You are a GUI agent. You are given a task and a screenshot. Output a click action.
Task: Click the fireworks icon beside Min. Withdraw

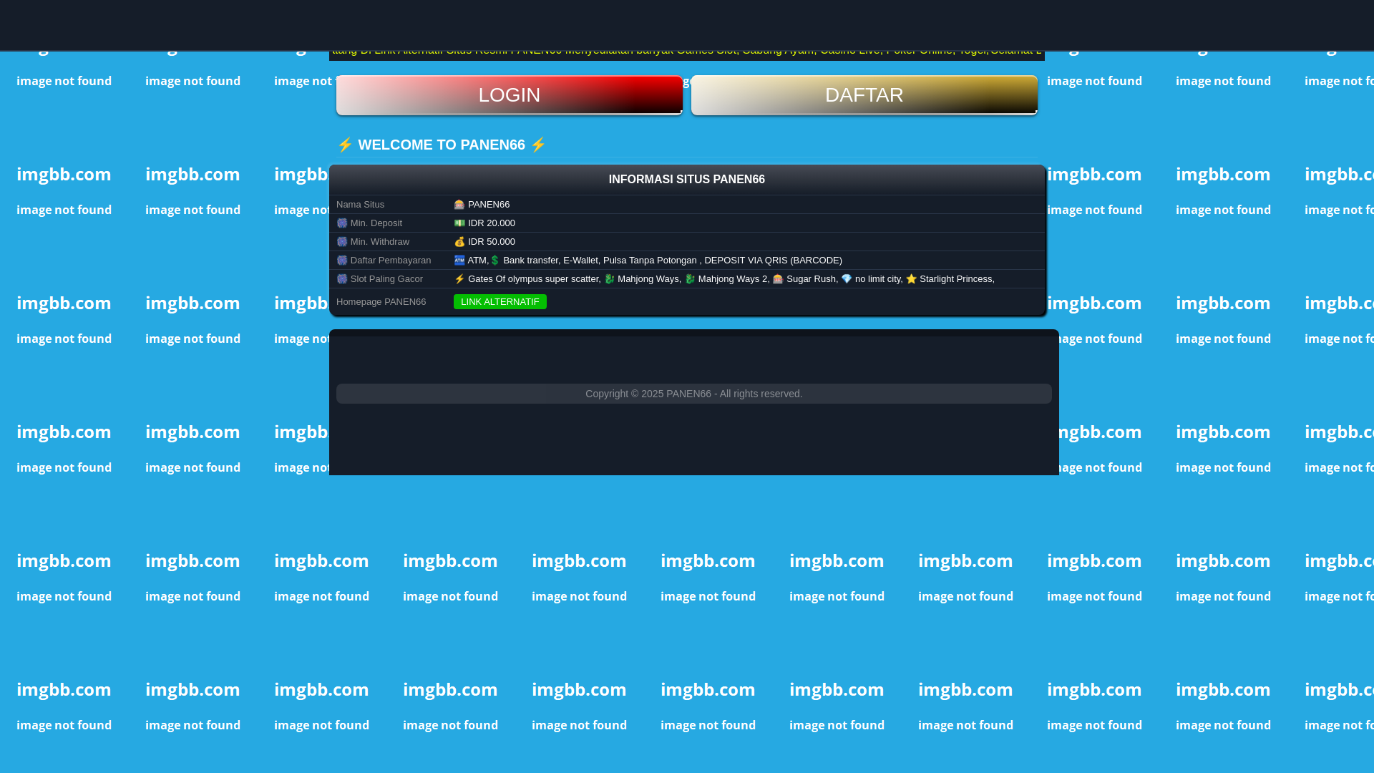pos(342,242)
